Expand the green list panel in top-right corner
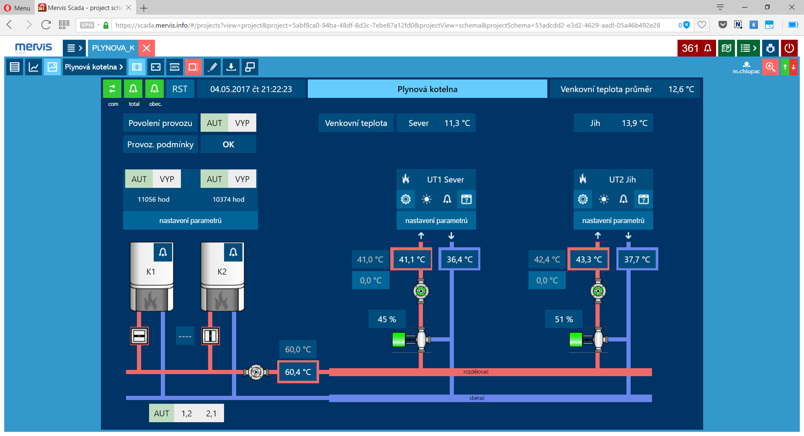 748,48
